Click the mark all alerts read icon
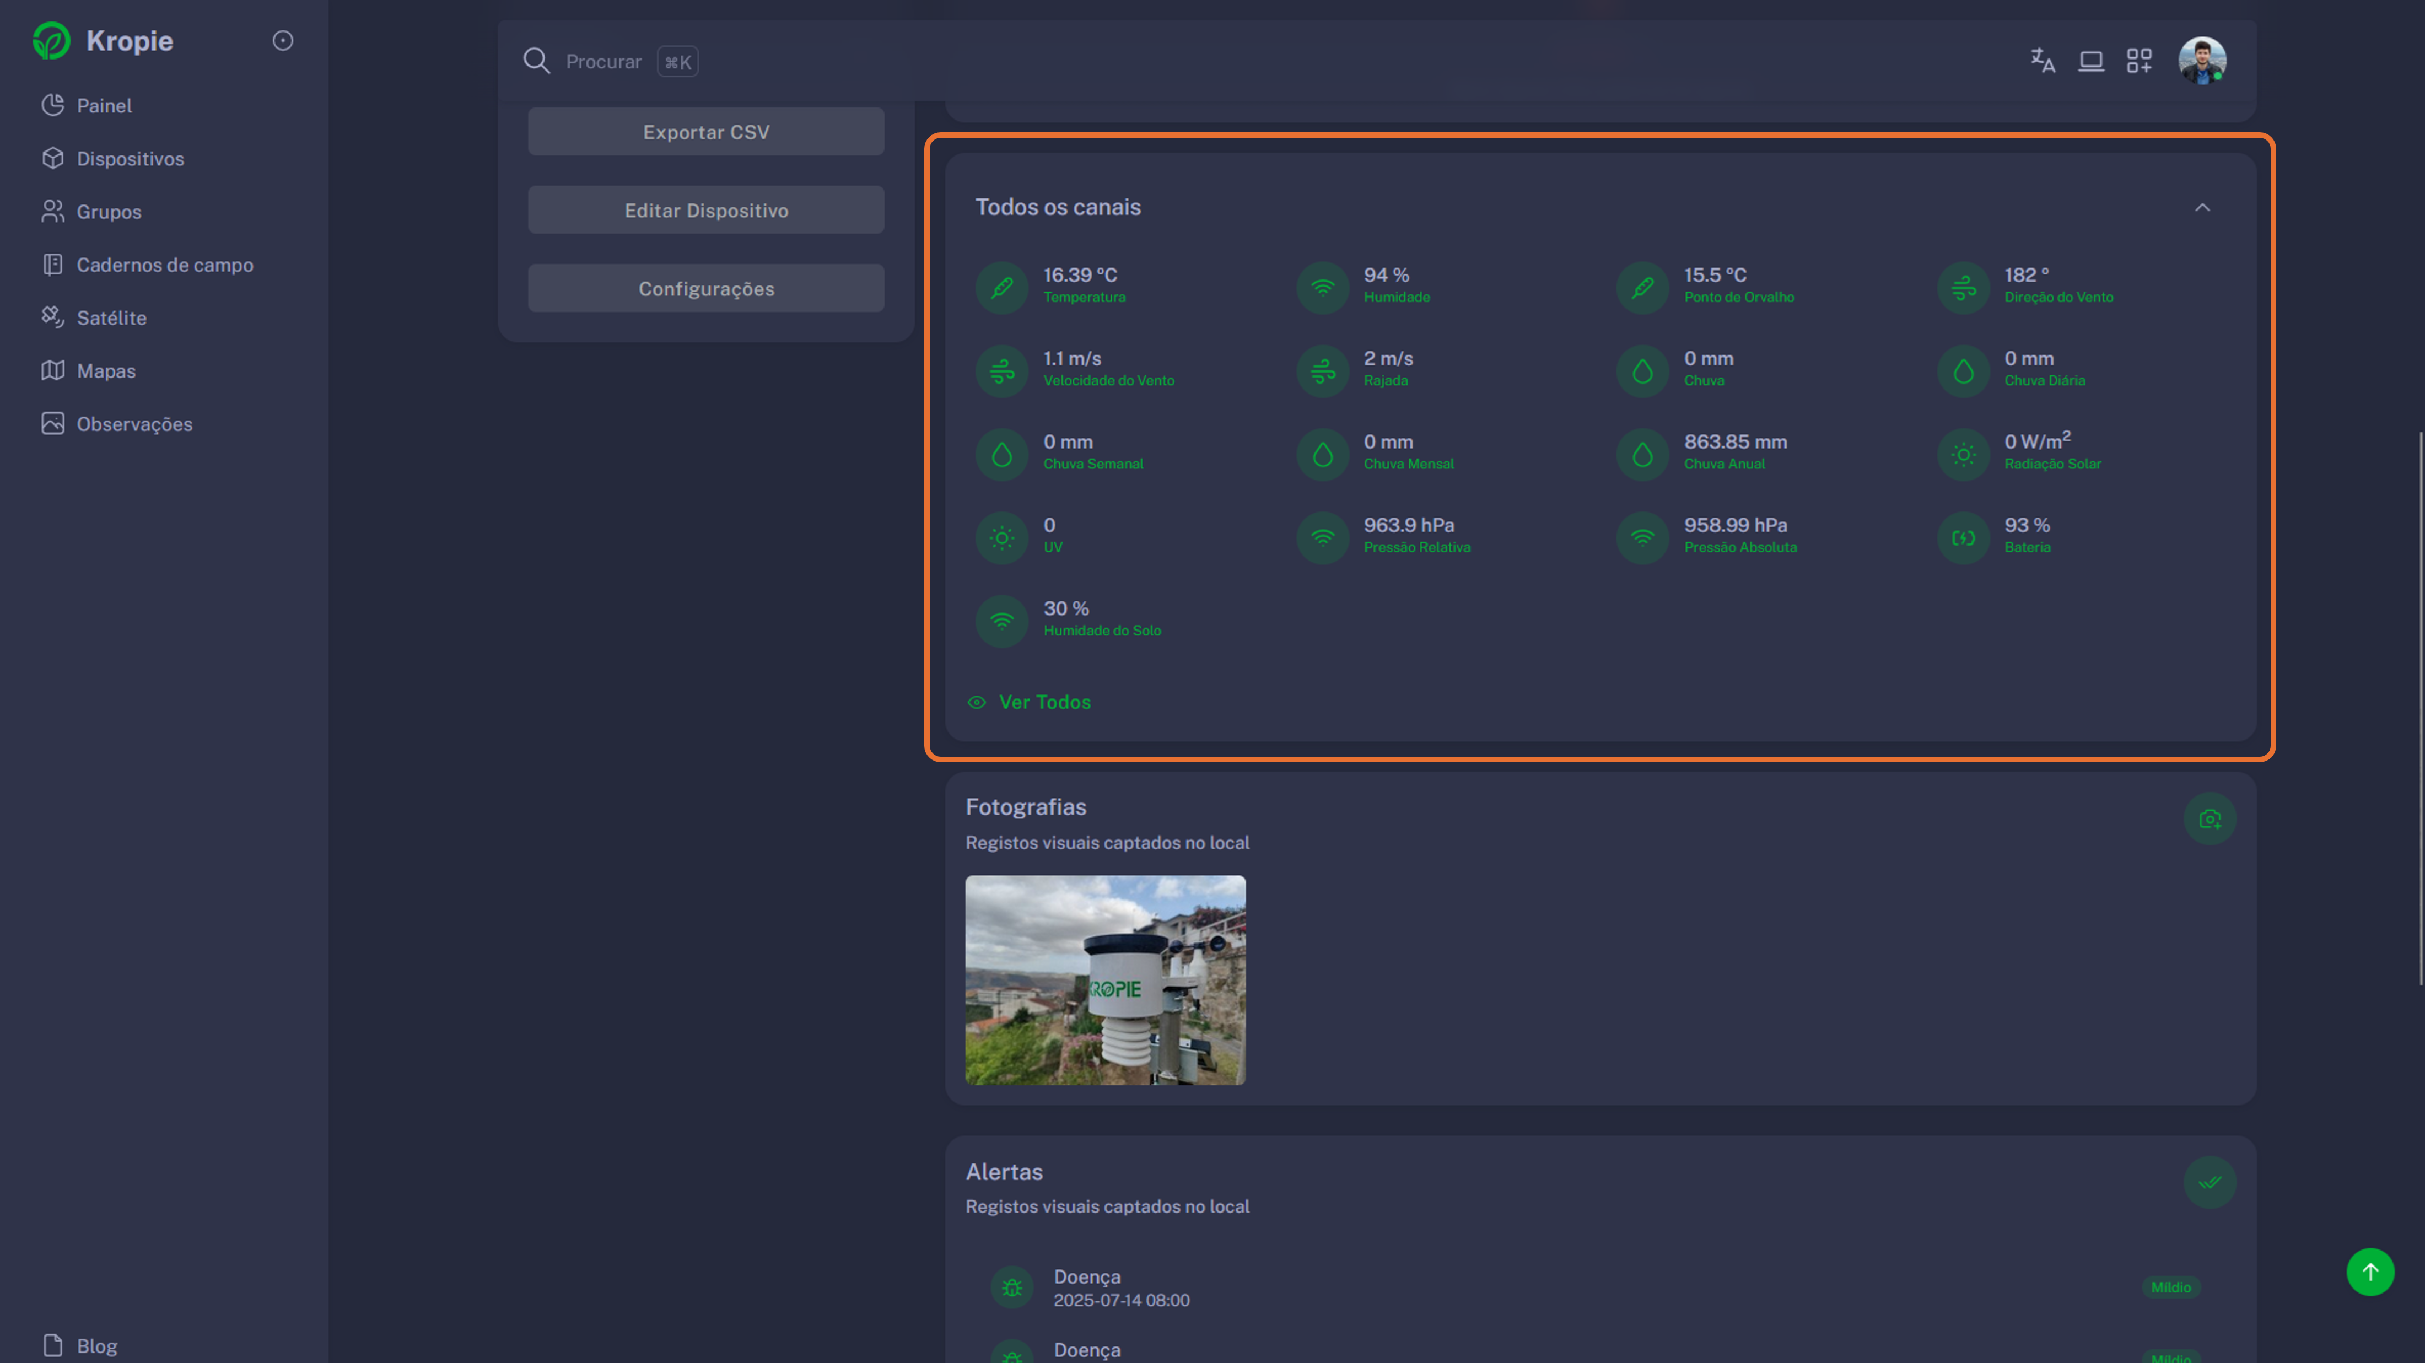 (2210, 1182)
